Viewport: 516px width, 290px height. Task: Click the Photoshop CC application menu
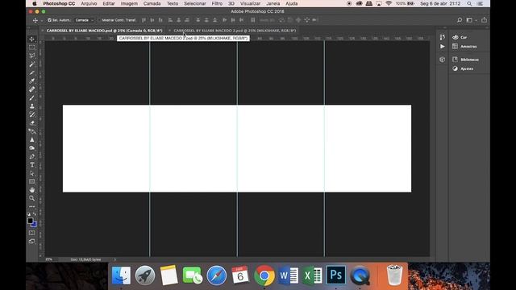[59, 3]
